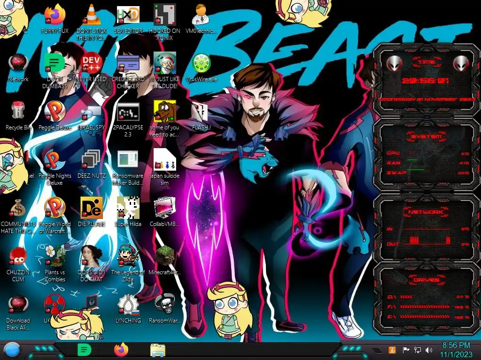481x360 pixels.
Task: Launch Plants vs Zombies
Action: [54, 256]
